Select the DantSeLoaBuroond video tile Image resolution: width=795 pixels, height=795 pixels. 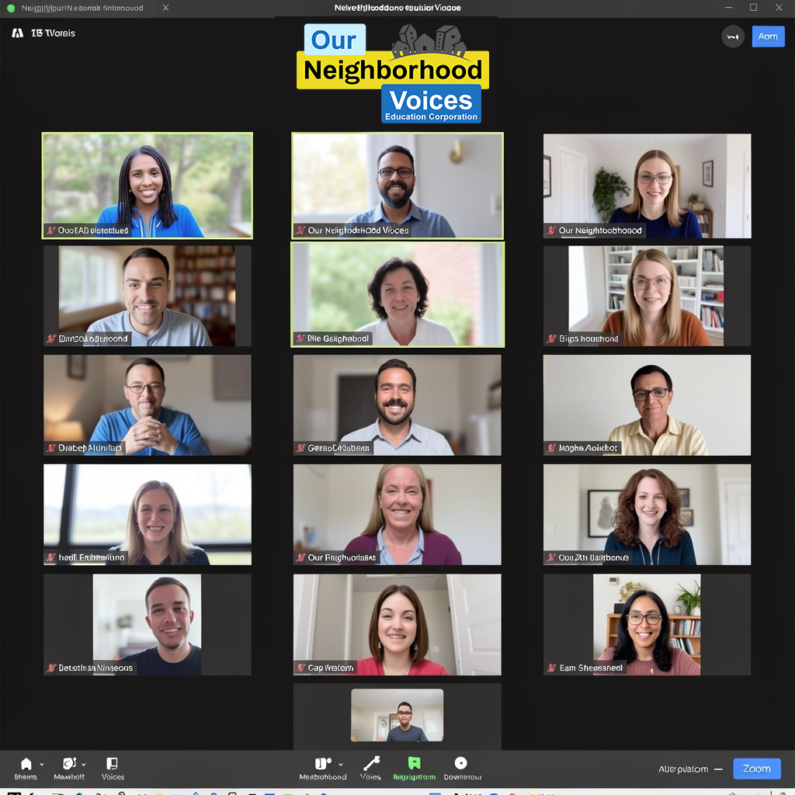[x=147, y=296]
